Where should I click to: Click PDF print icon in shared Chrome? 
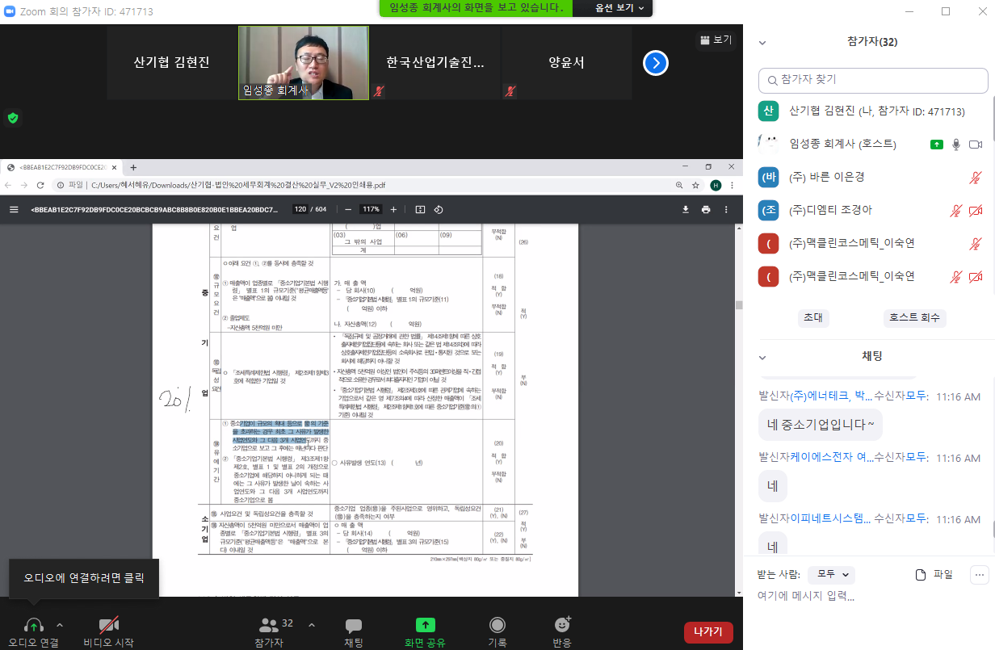[x=706, y=209]
